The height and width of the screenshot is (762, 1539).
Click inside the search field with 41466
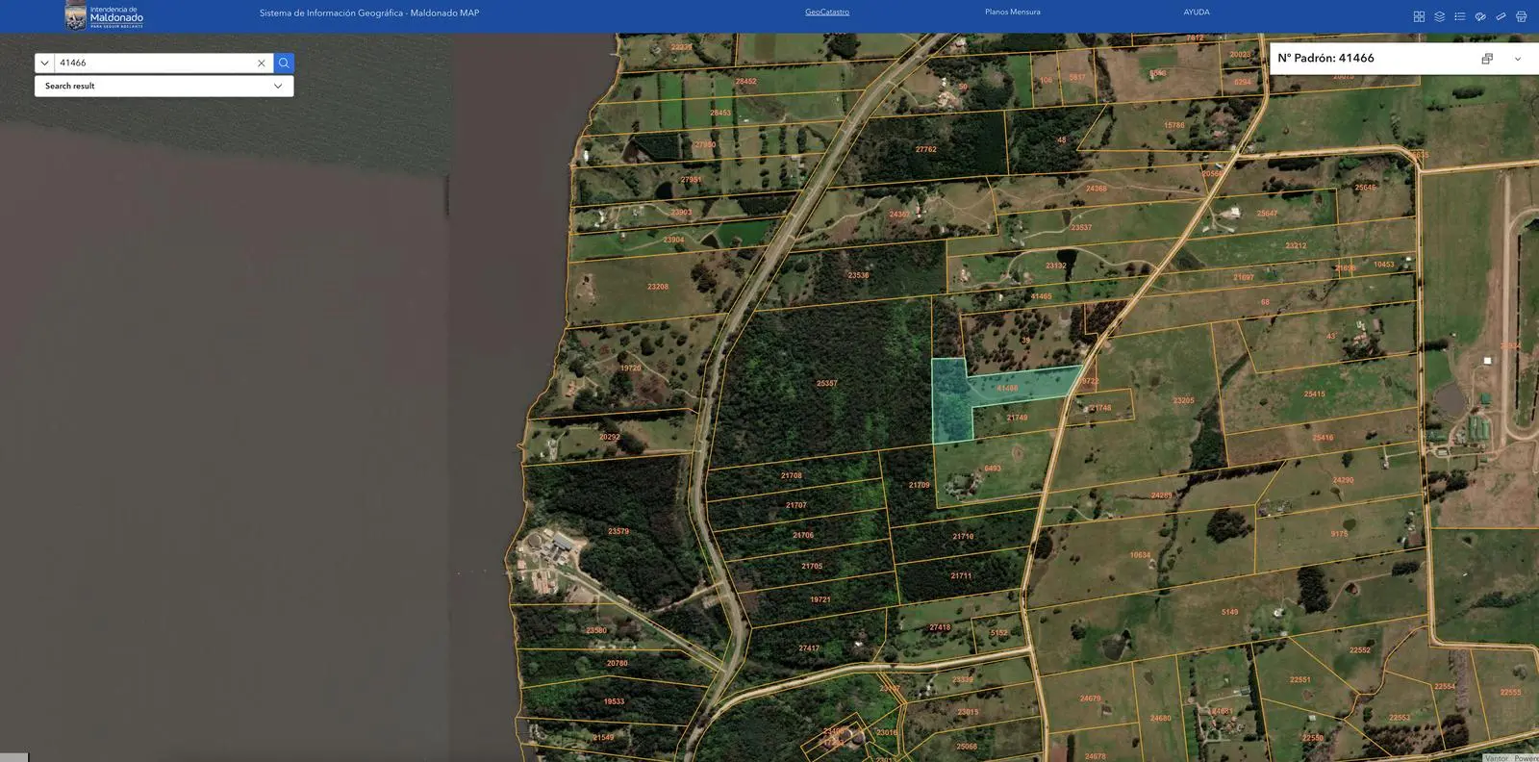pos(154,63)
